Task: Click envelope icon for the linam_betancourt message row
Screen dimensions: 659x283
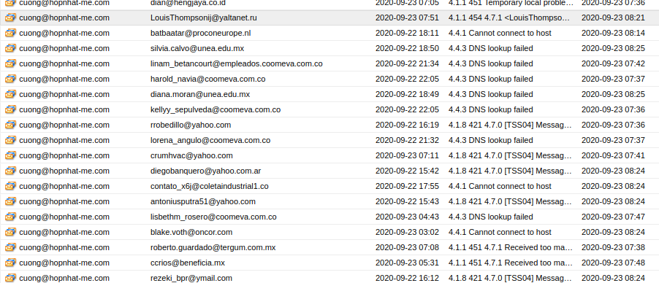Action: 10,64
